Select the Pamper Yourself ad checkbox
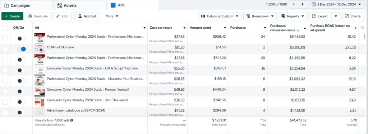The width and height of the screenshot is (368, 134). pyautogui.click(x=5, y=91)
